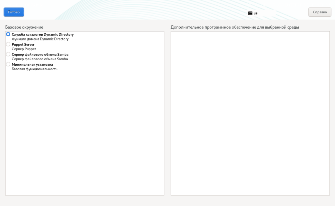Click the 'Функции домена Dynamic Directory' description

(40, 39)
